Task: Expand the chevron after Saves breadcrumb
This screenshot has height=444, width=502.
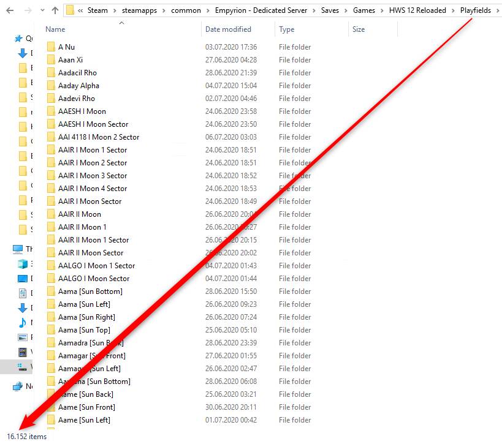Action: tap(346, 11)
